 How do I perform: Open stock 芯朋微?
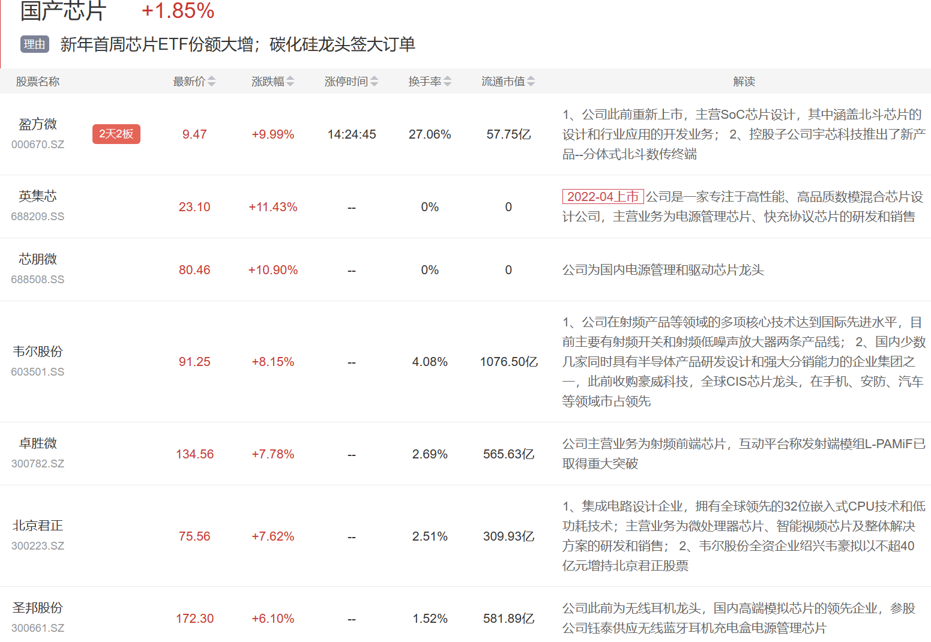(x=38, y=259)
